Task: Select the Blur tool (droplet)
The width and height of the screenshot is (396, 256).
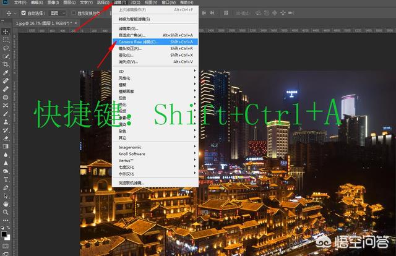Action: coord(6,155)
